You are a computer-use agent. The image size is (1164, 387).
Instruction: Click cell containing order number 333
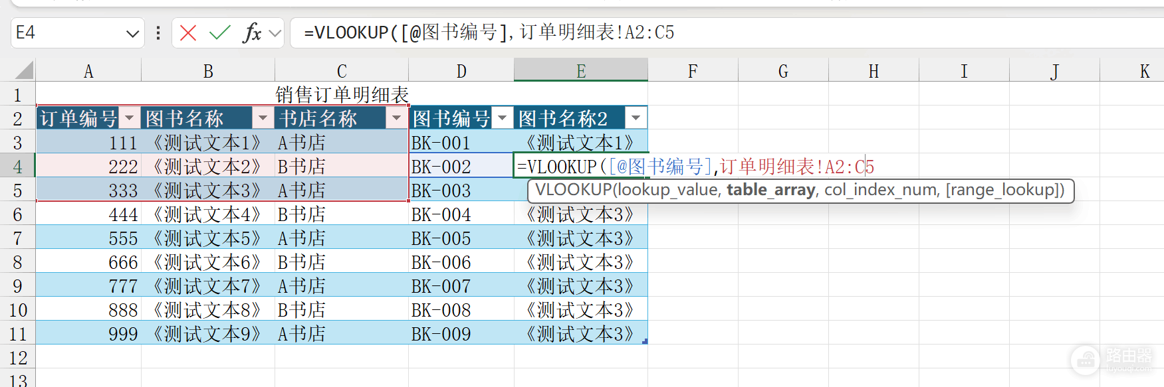pos(88,190)
